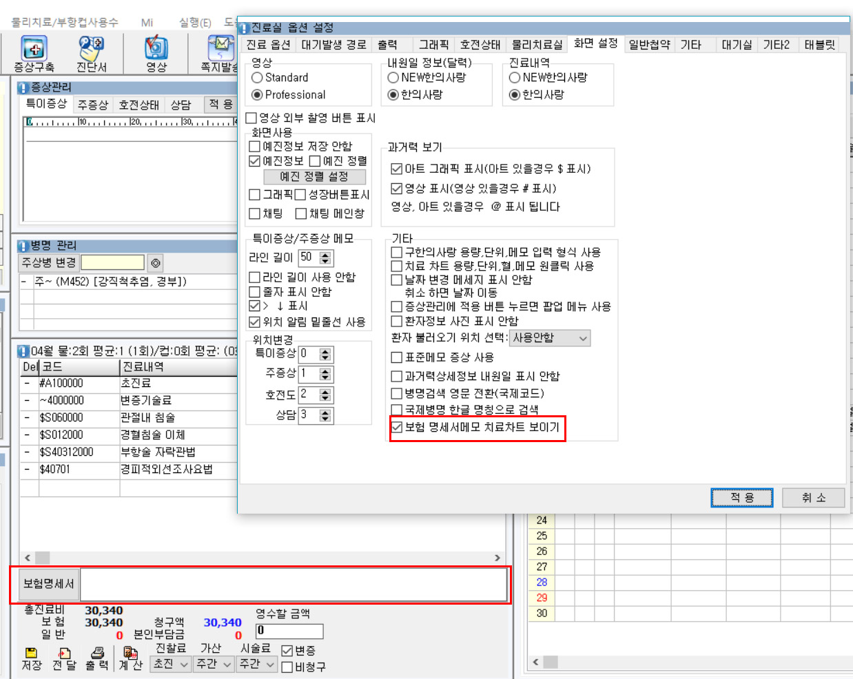Uncheck 보험 명세서메모 치료차트 보이기
Screen dimensions: 853x679
(x=397, y=427)
